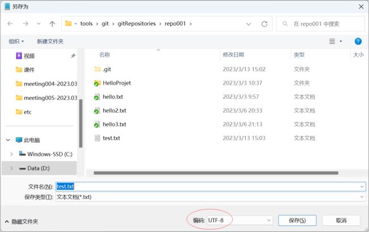Screen dimensions: 369x232
Task: Select the test.txt file icon
Action: (x=97, y=138)
